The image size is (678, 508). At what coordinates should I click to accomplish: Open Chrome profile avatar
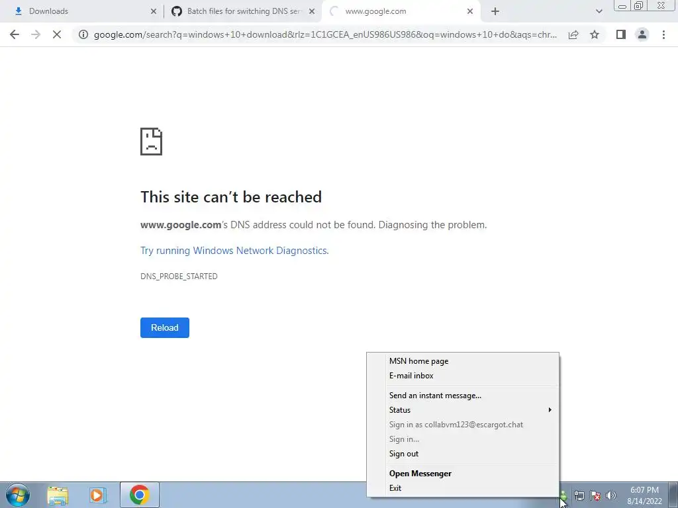pos(642,34)
